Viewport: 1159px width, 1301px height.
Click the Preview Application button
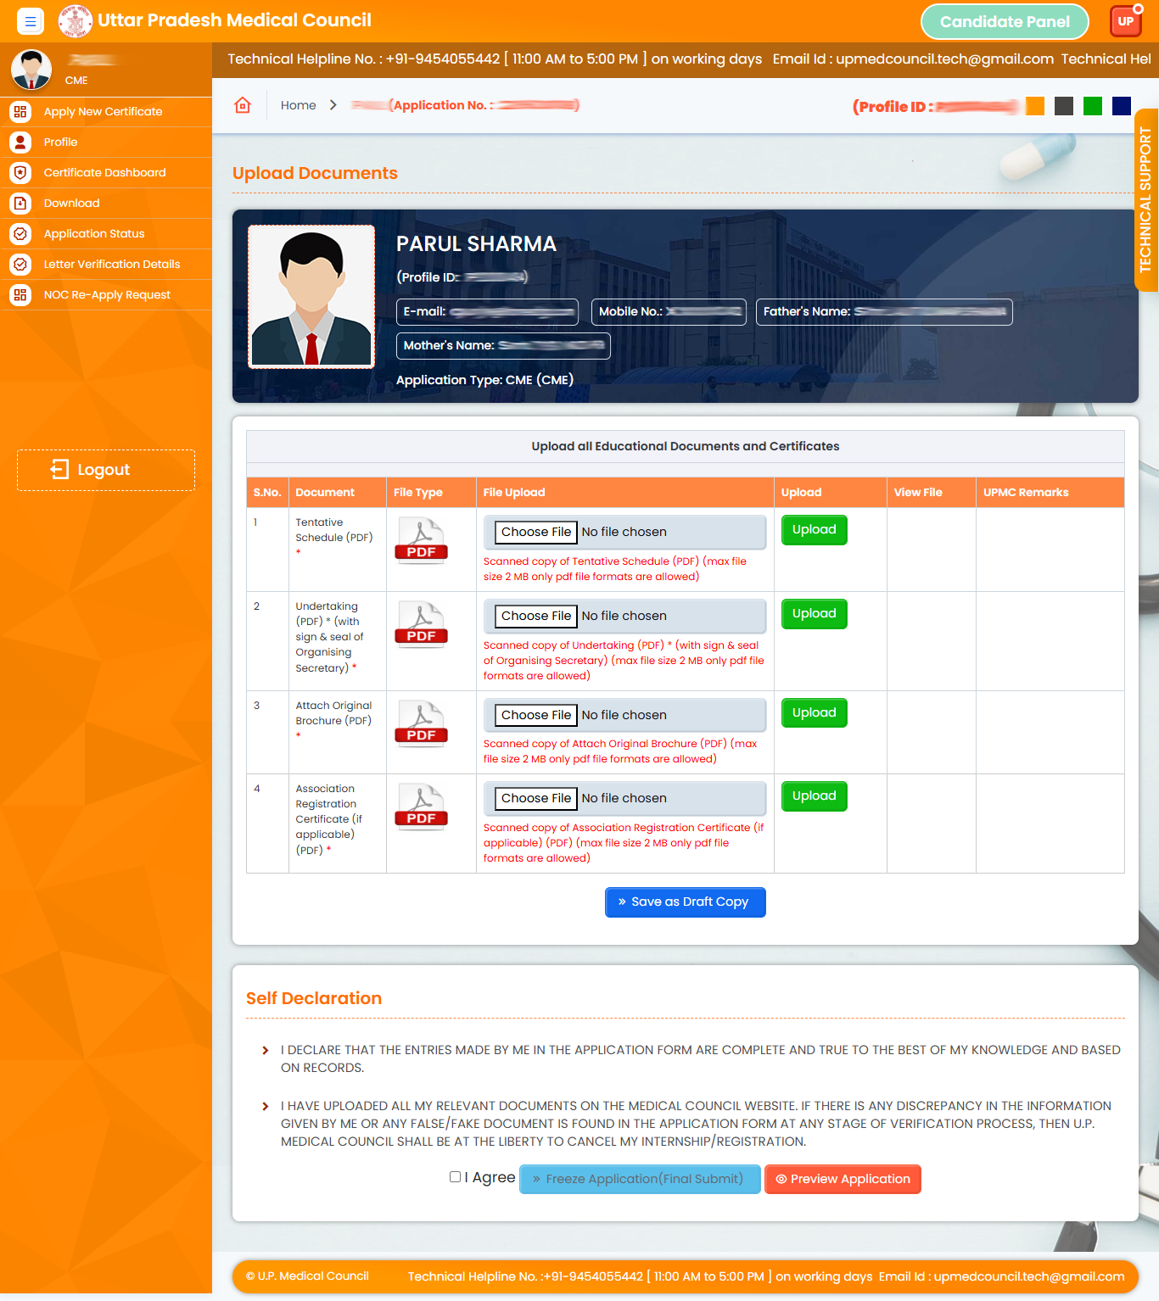(x=843, y=1179)
